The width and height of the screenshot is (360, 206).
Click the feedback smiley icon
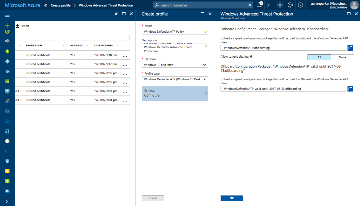(290, 5)
